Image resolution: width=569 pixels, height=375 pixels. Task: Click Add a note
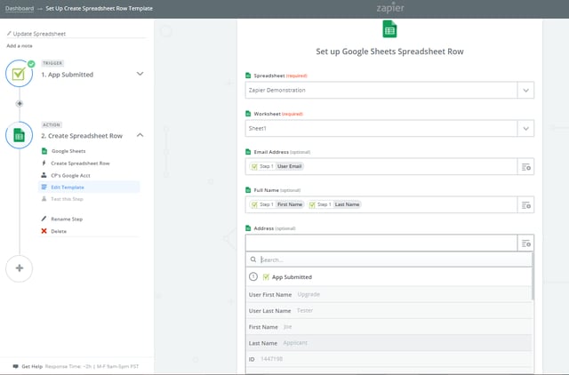20,46
